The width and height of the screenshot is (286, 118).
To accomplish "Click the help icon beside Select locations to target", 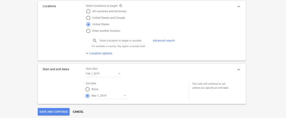I will click(120, 6).
